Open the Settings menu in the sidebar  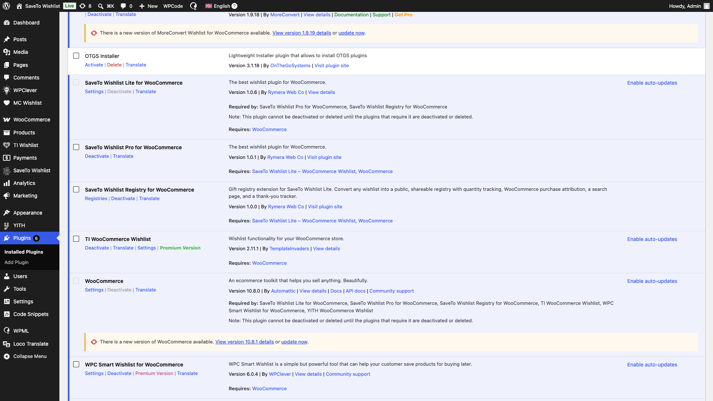[30, 301]
